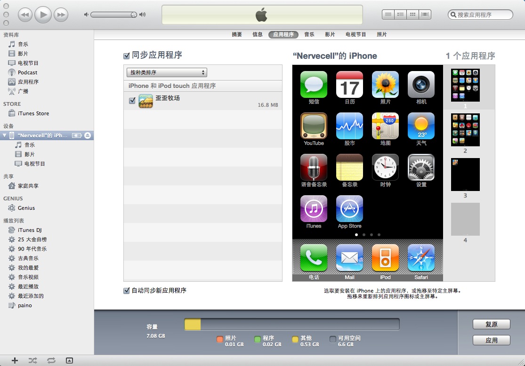This screenshot has width=525, height=366.
Task: Select the 地图 maps app icon
Action: tap(385, 126)
